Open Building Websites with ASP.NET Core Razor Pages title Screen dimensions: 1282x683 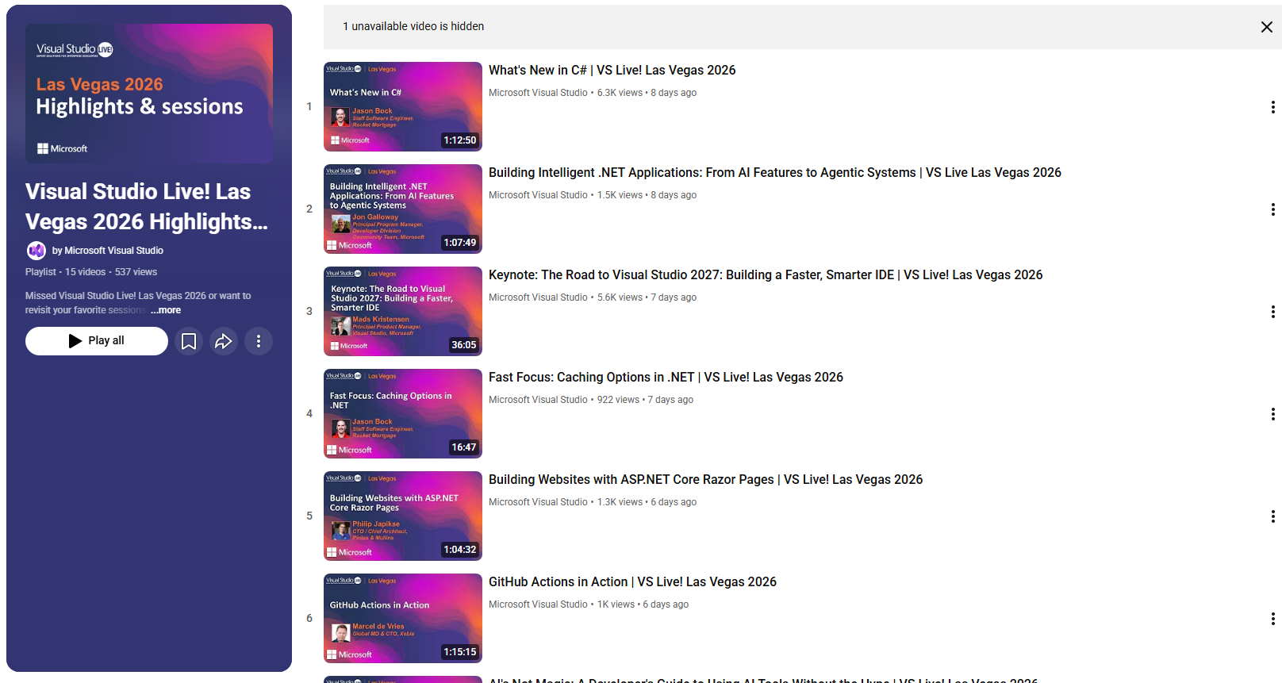coord(705,480)
